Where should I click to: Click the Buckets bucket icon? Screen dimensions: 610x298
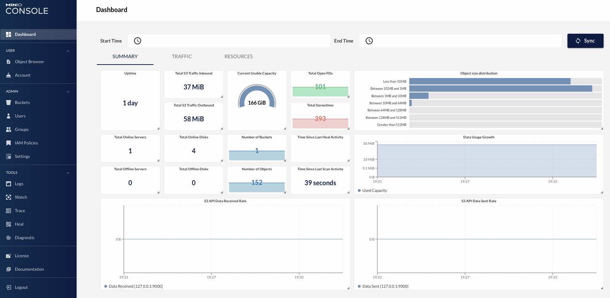point(9,103)
